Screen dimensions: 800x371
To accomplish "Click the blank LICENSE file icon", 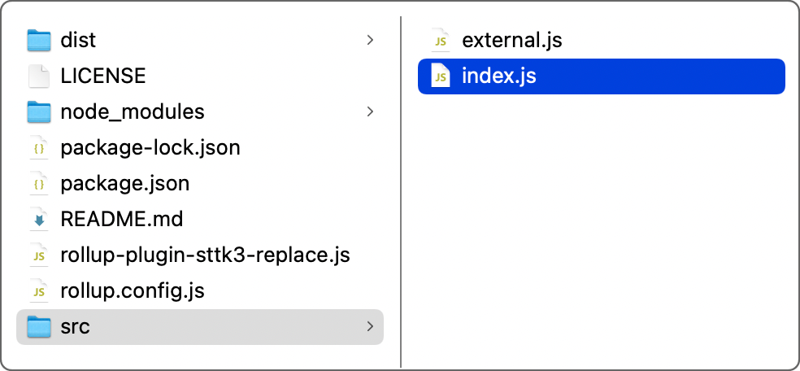I will click(38, 76).
